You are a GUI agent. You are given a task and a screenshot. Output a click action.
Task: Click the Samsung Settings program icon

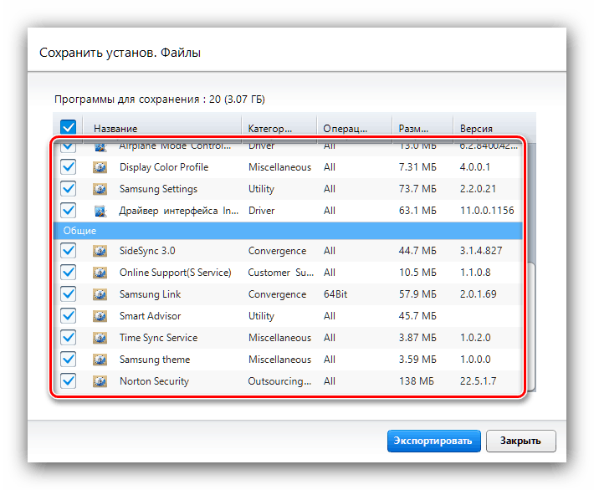click(100, 189)
